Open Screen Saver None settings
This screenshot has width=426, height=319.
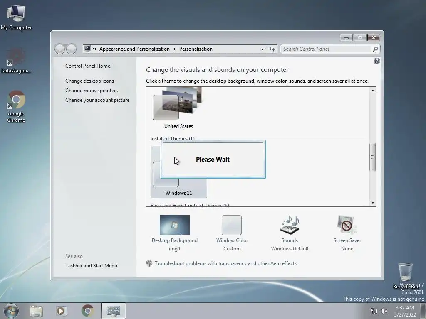pyautogui.click(x=347, y=233)
